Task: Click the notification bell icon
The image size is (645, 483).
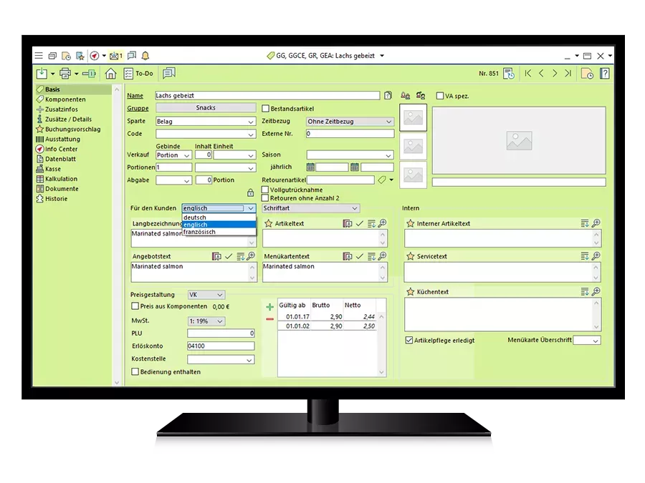Action: [x=145, y=56]
